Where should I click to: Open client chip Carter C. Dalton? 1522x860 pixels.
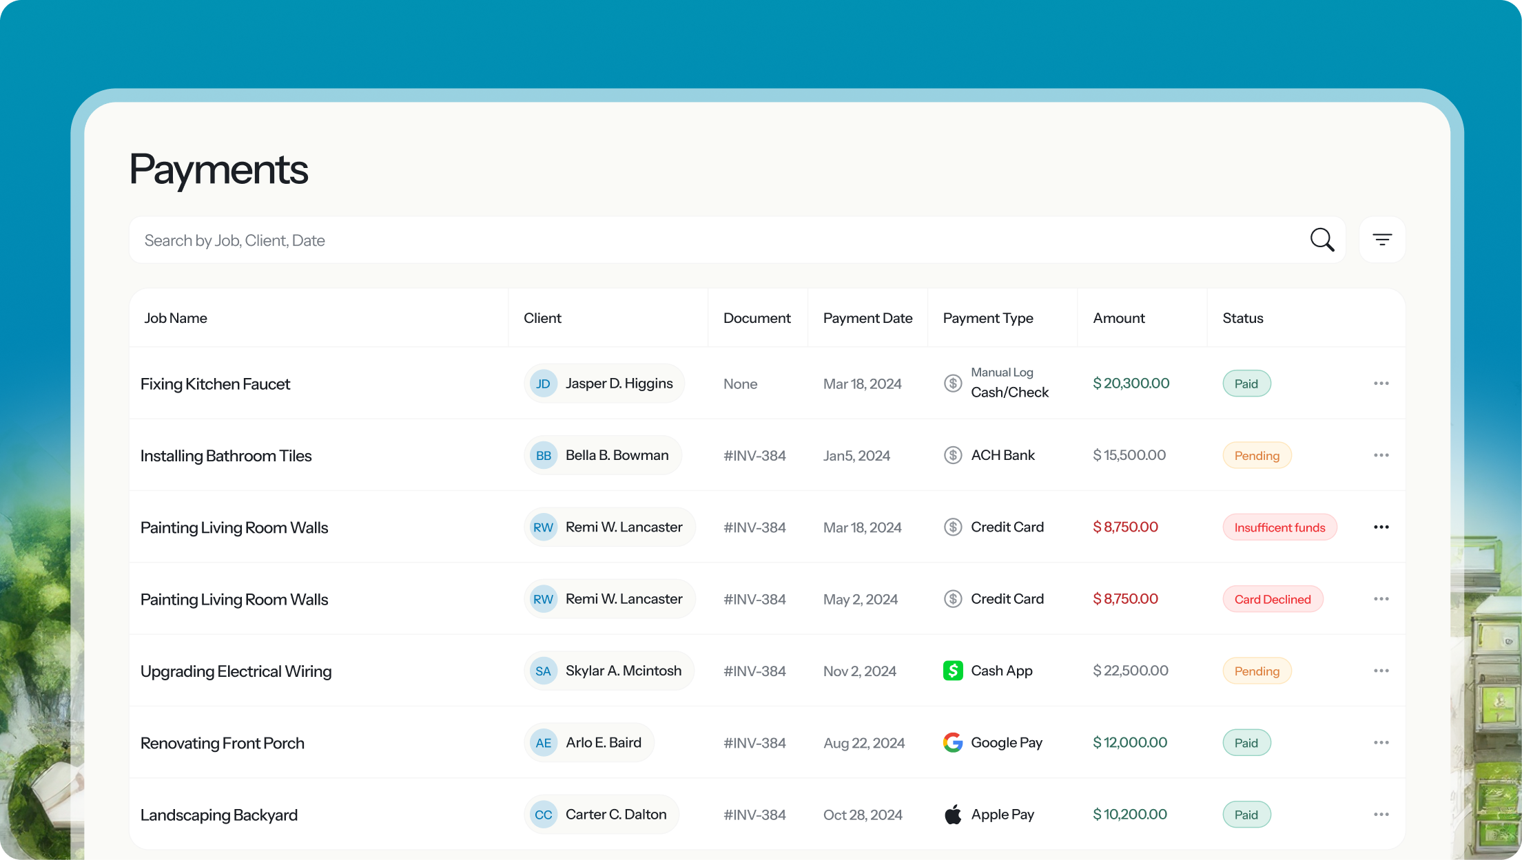601,815
